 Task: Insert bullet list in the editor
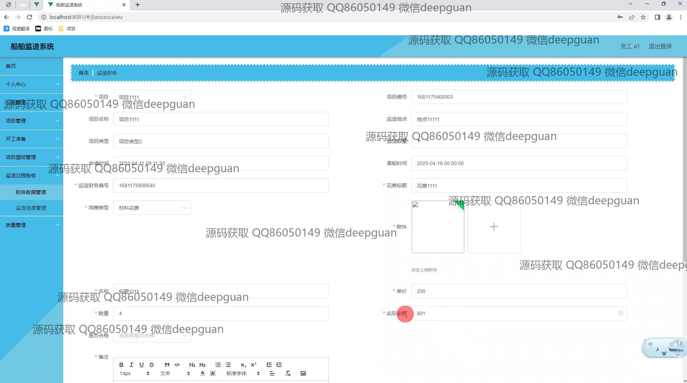tap(228, 365)
